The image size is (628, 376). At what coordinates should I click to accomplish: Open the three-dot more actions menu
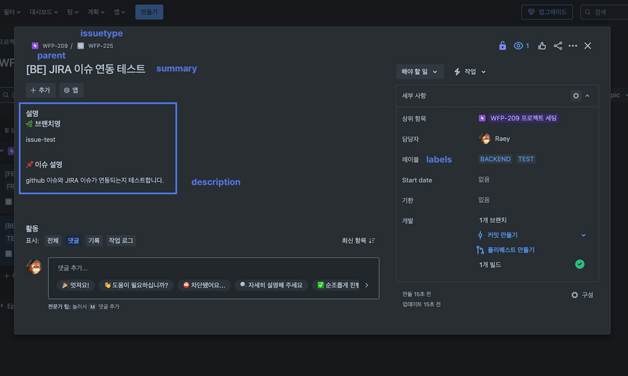tap(573, 45)
